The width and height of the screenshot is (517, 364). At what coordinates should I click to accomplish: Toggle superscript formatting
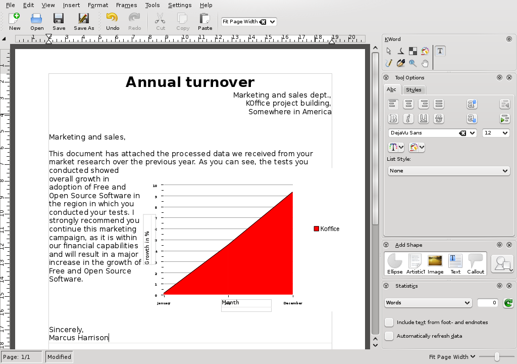[x=472, y=104]
